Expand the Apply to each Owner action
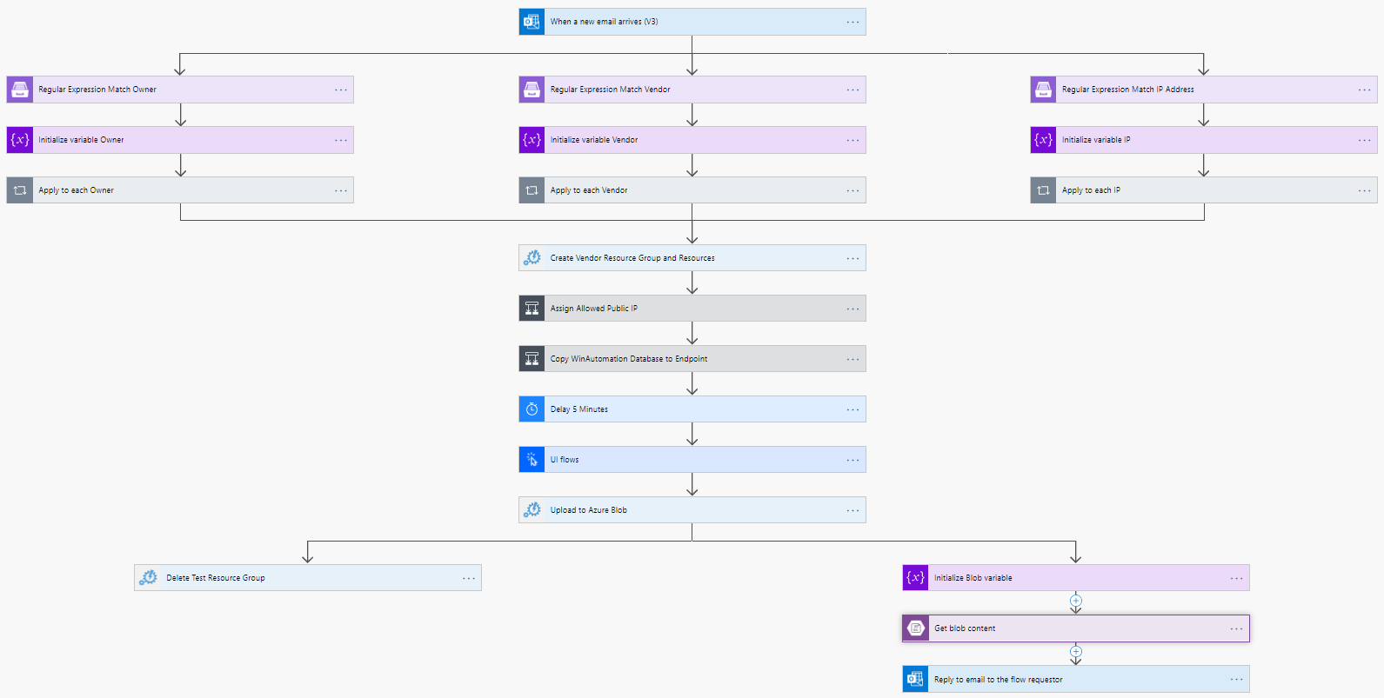 [174, 190]
